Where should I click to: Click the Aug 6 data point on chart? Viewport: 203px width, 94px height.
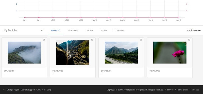[95, 17]
